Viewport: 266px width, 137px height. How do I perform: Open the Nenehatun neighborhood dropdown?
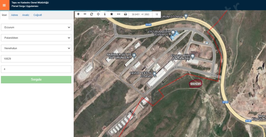(36, 48)
